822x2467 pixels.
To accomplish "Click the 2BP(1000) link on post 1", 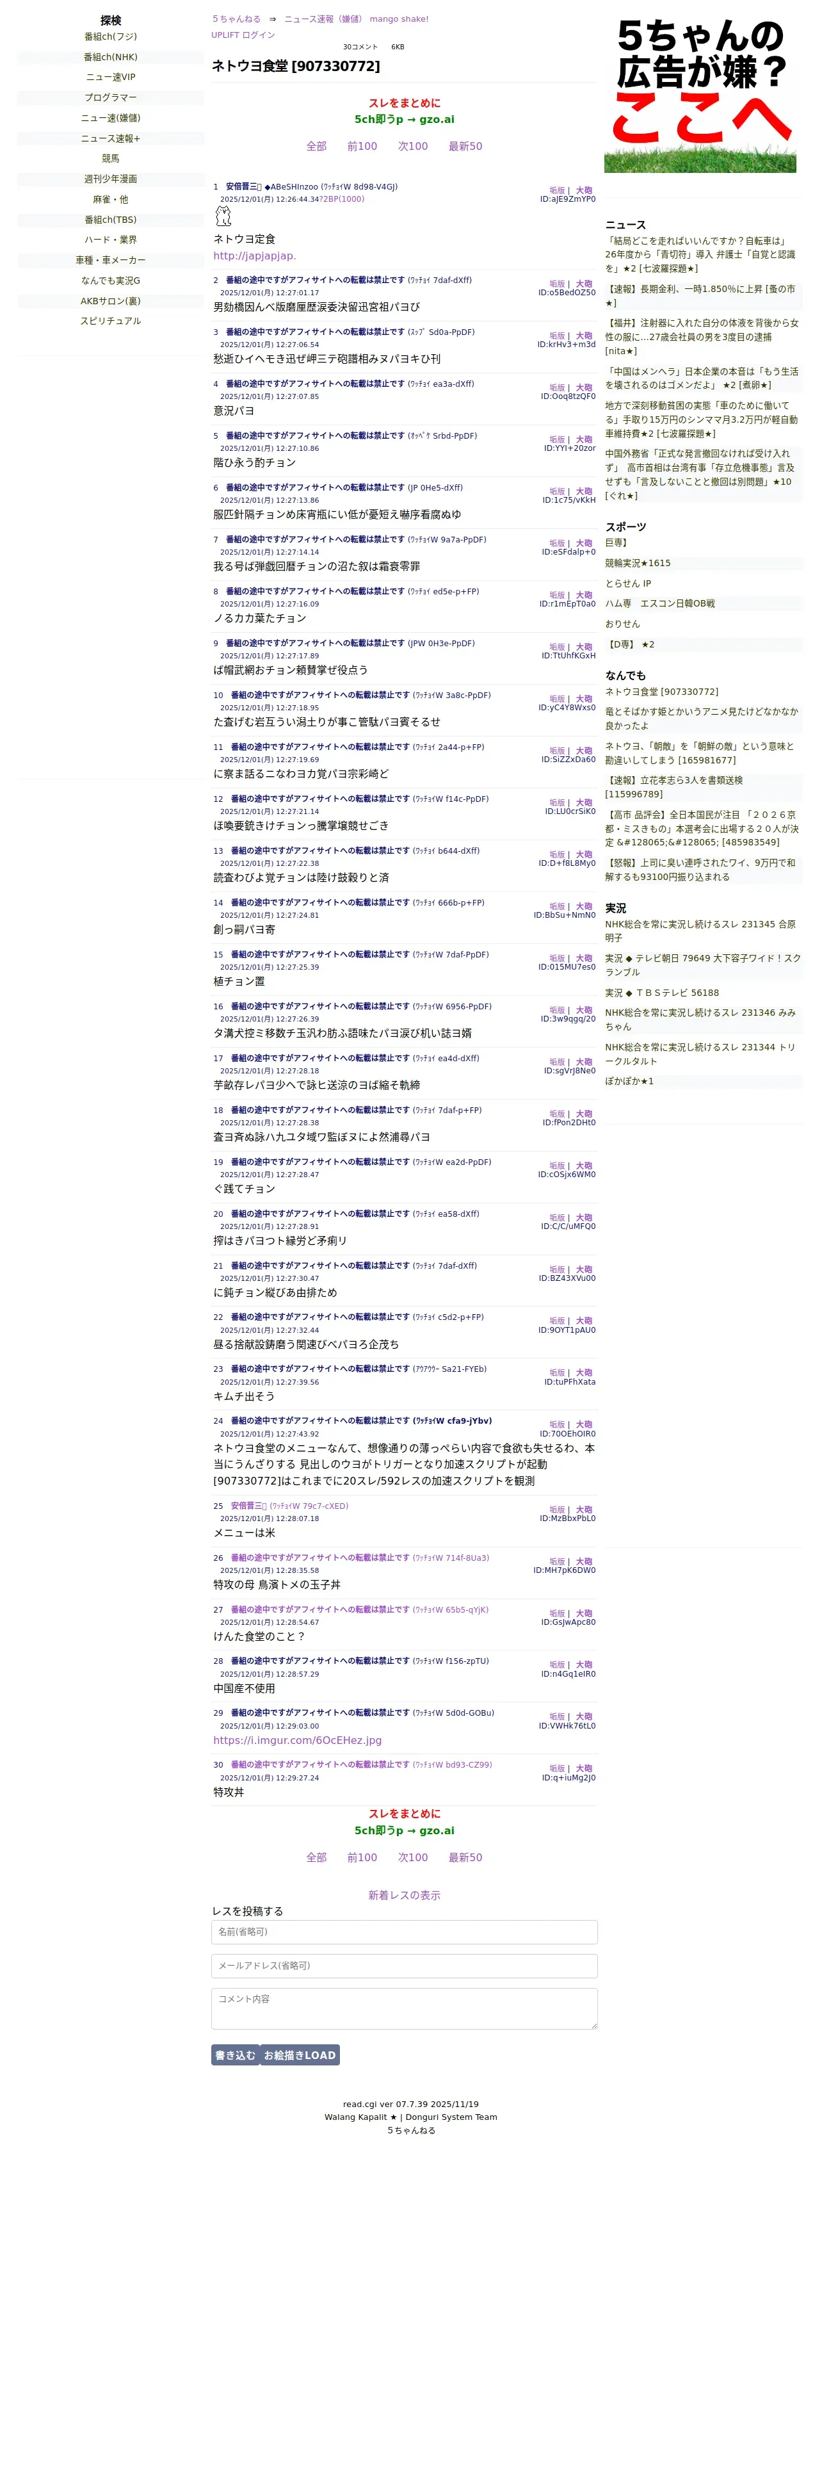I will 342,199.
